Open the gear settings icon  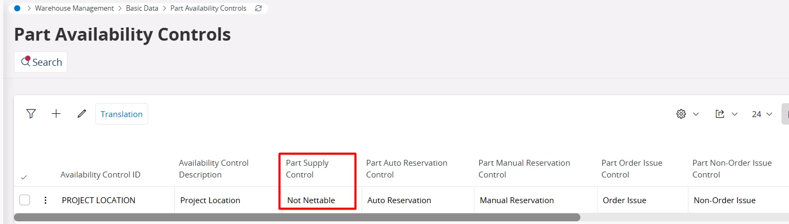(x=681, y=114)
